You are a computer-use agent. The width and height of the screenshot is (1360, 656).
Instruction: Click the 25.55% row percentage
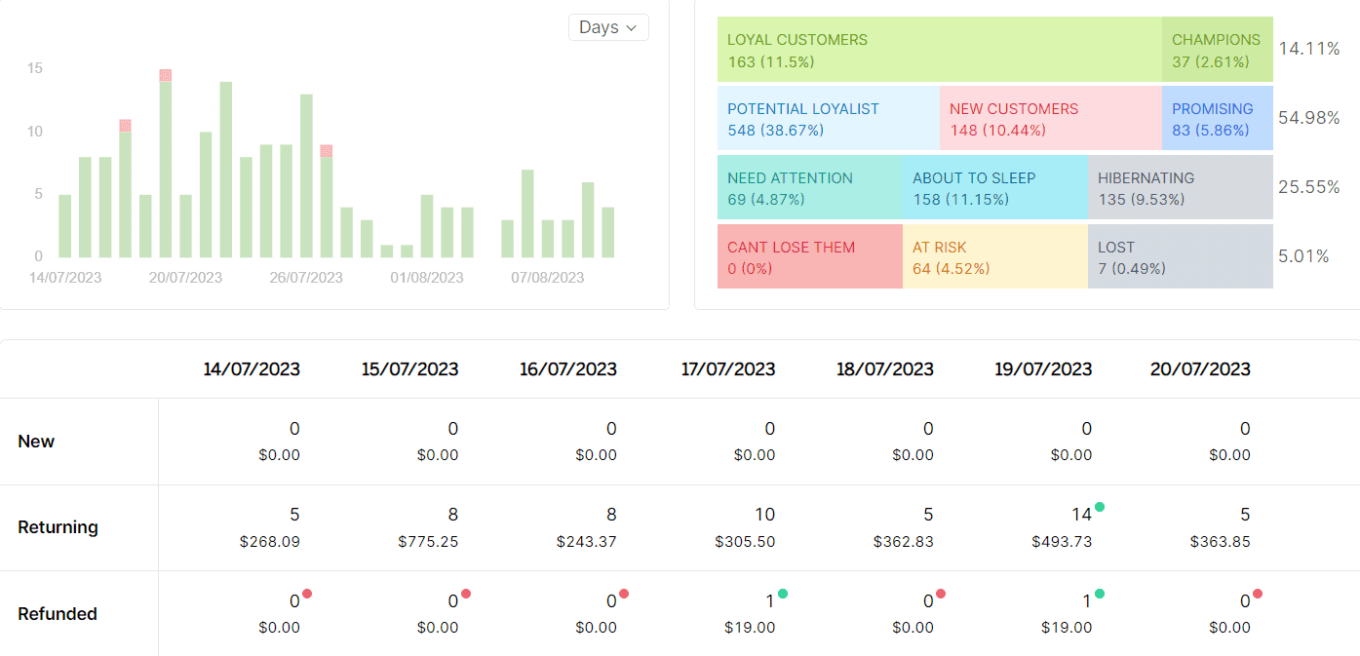(x=1309, y=187)
